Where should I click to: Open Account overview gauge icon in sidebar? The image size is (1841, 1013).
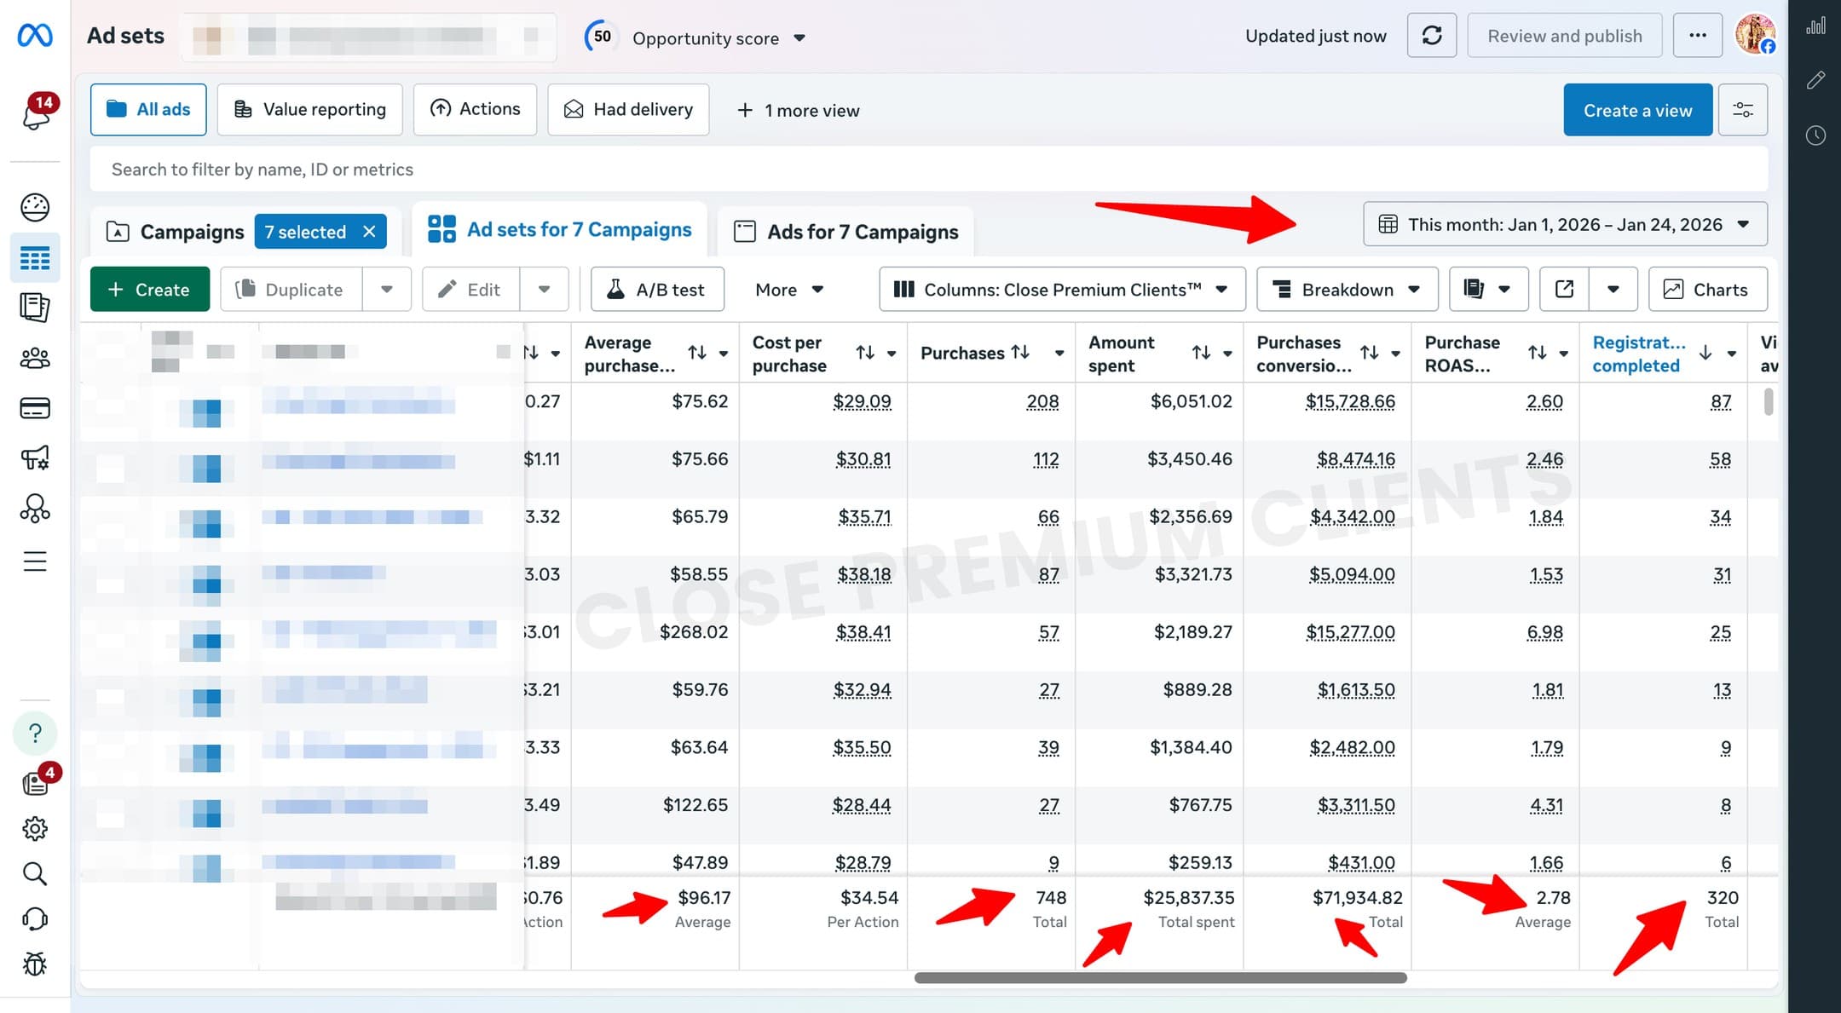click(35, 207)
